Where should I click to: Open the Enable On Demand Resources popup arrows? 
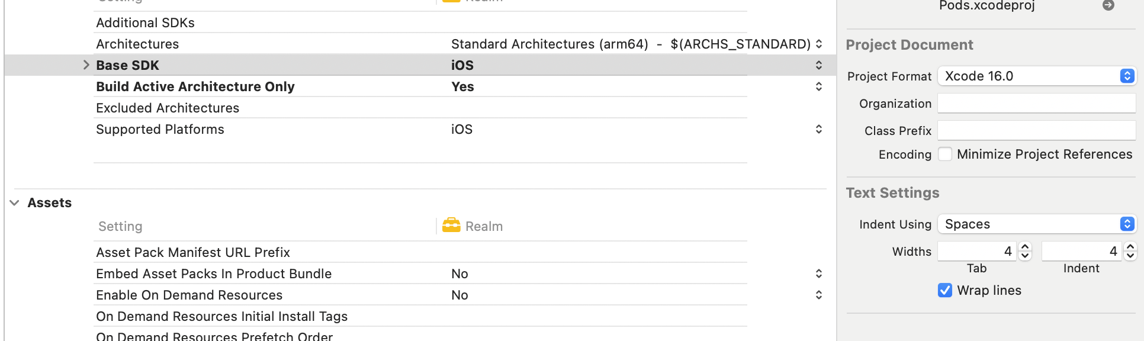pyautogui.click(x=819, y=295)
